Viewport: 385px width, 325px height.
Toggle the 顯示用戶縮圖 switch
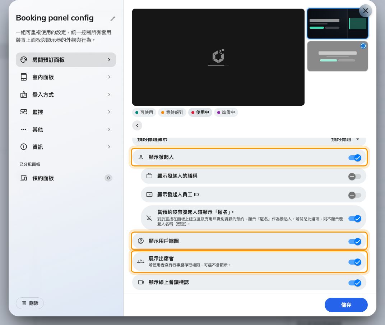[355, 242]
